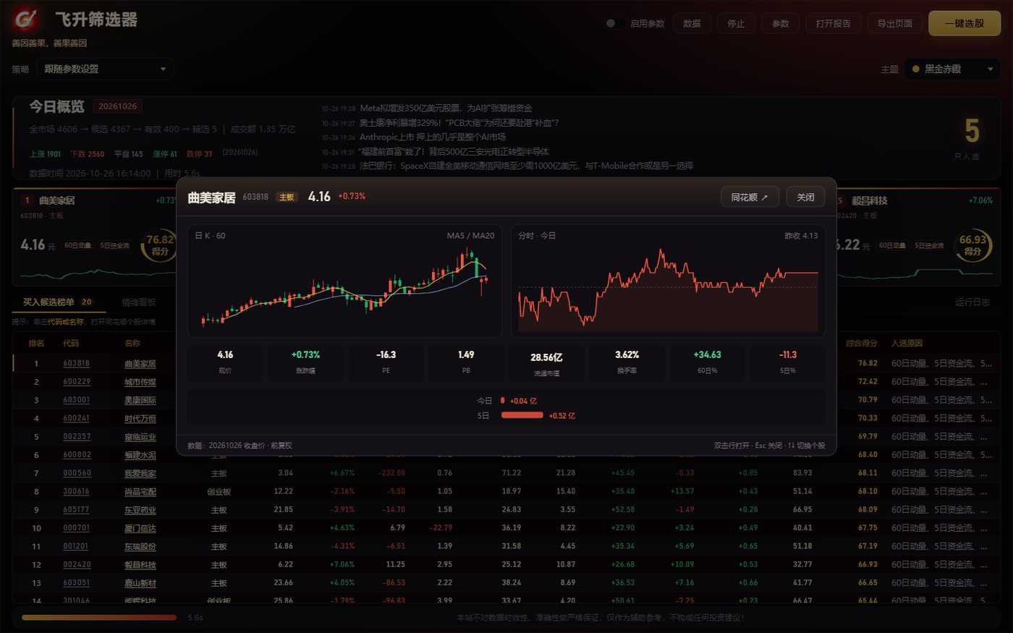Image resolution: width=1013 pixels, height=633 pixels.
Task: Click the bottom progress bar
Action: pyautogui.click(x=99, y=617)
